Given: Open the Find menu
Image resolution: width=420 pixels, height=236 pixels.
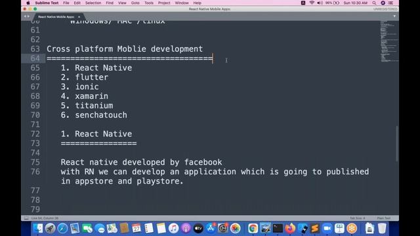Looking at the screenshot, I should tap(110, 3).
